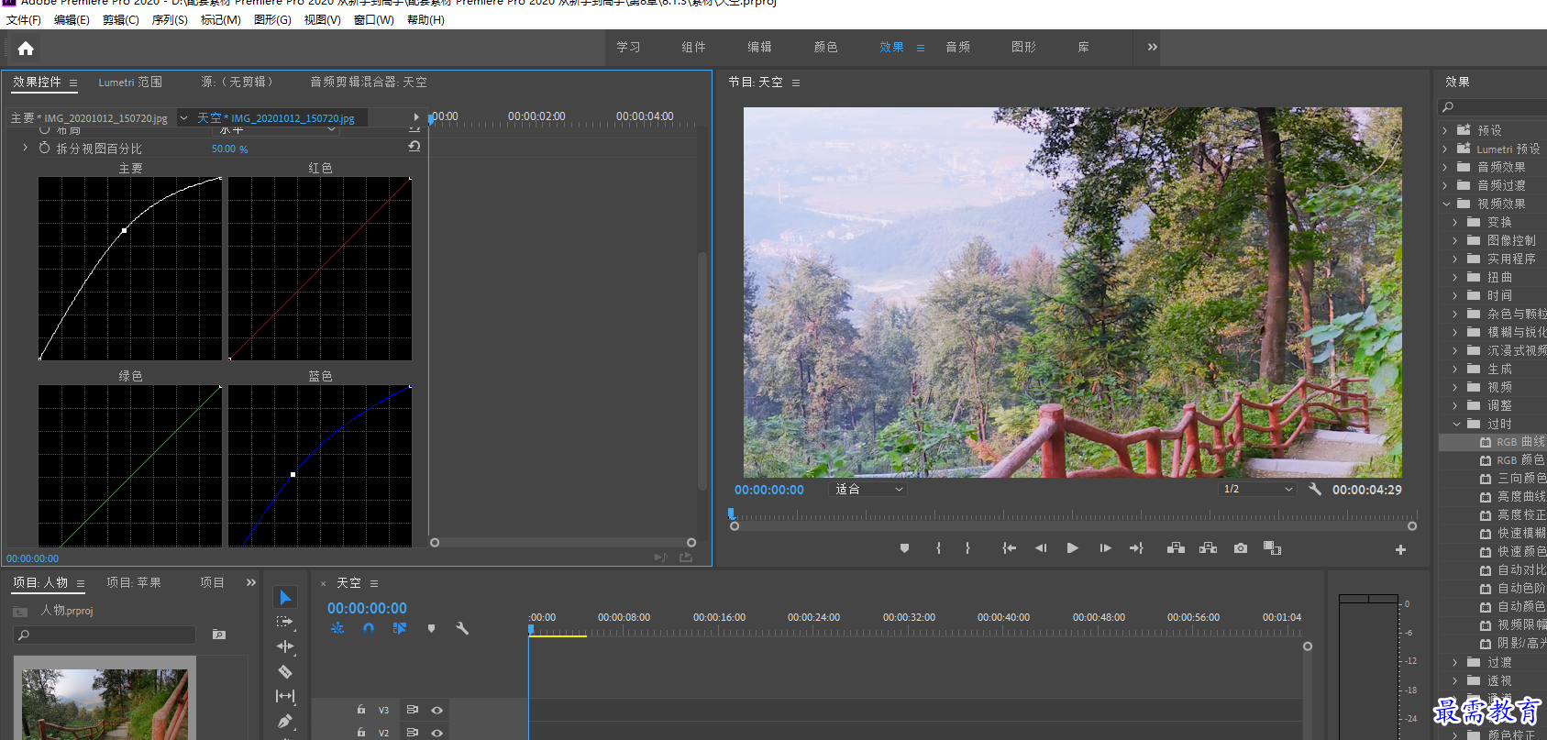Expand the Lumetri 预设 folder
Image resolution: width=1547 pixels, height=740 pixels.
tap(1445, 149)
